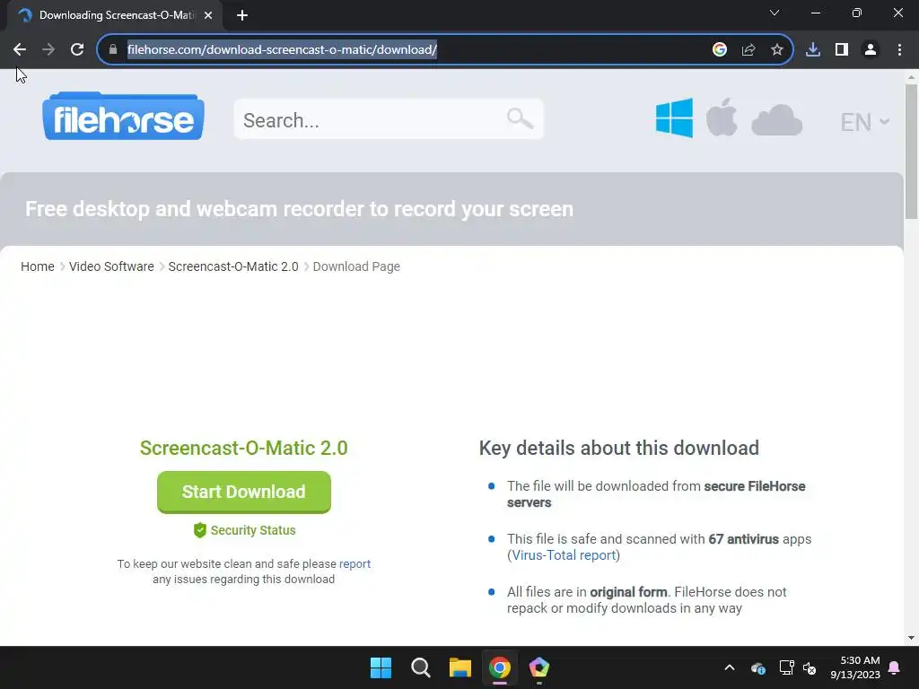Click Chrome icon on taskbar
Screen dimensions: 919x689
tap(500, 667)
